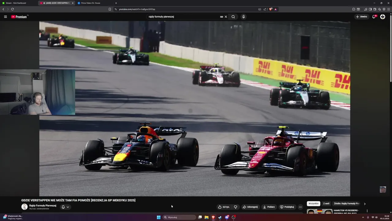Open Task View in taskbar

(200, 217)
